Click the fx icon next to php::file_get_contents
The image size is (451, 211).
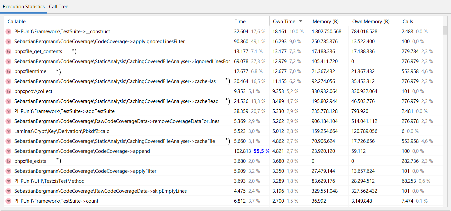tap(8, 51)
